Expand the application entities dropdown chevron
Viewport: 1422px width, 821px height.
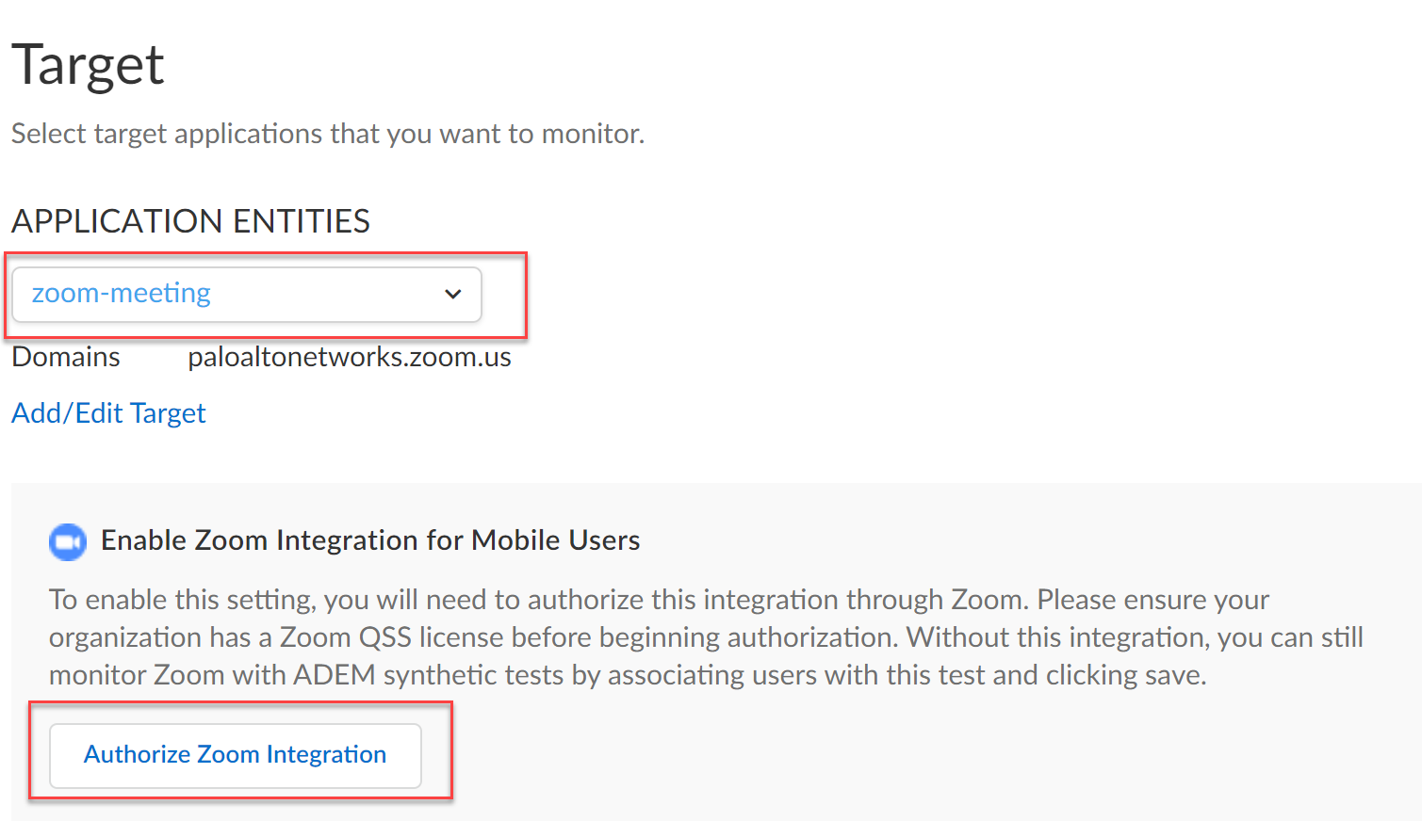pyautogui.click(x=453, y=294)
